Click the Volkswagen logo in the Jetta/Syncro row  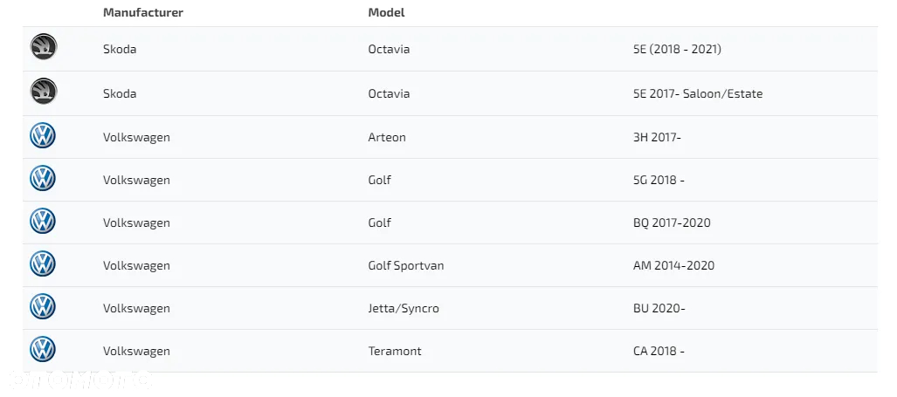coord(43,307)
